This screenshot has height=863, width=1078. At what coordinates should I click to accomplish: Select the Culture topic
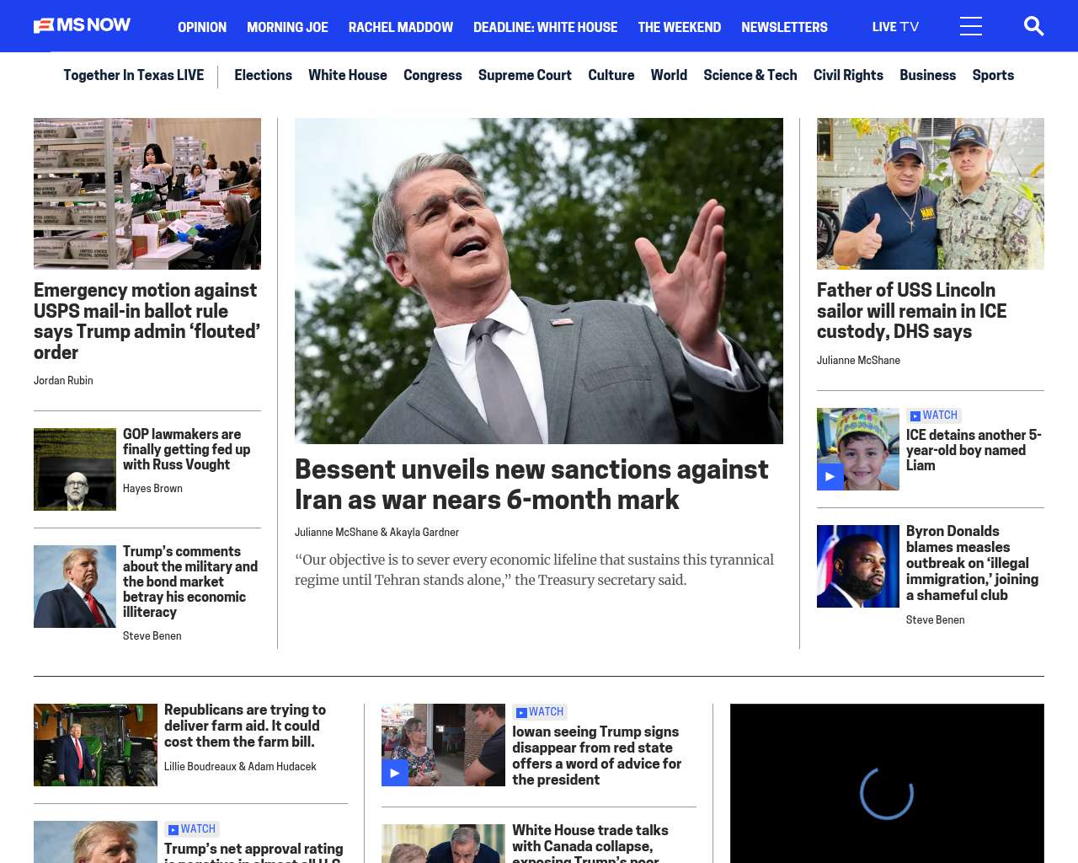pos(611,75)
